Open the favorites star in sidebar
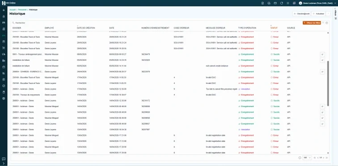The image size is (338, 166). [4, 10]
